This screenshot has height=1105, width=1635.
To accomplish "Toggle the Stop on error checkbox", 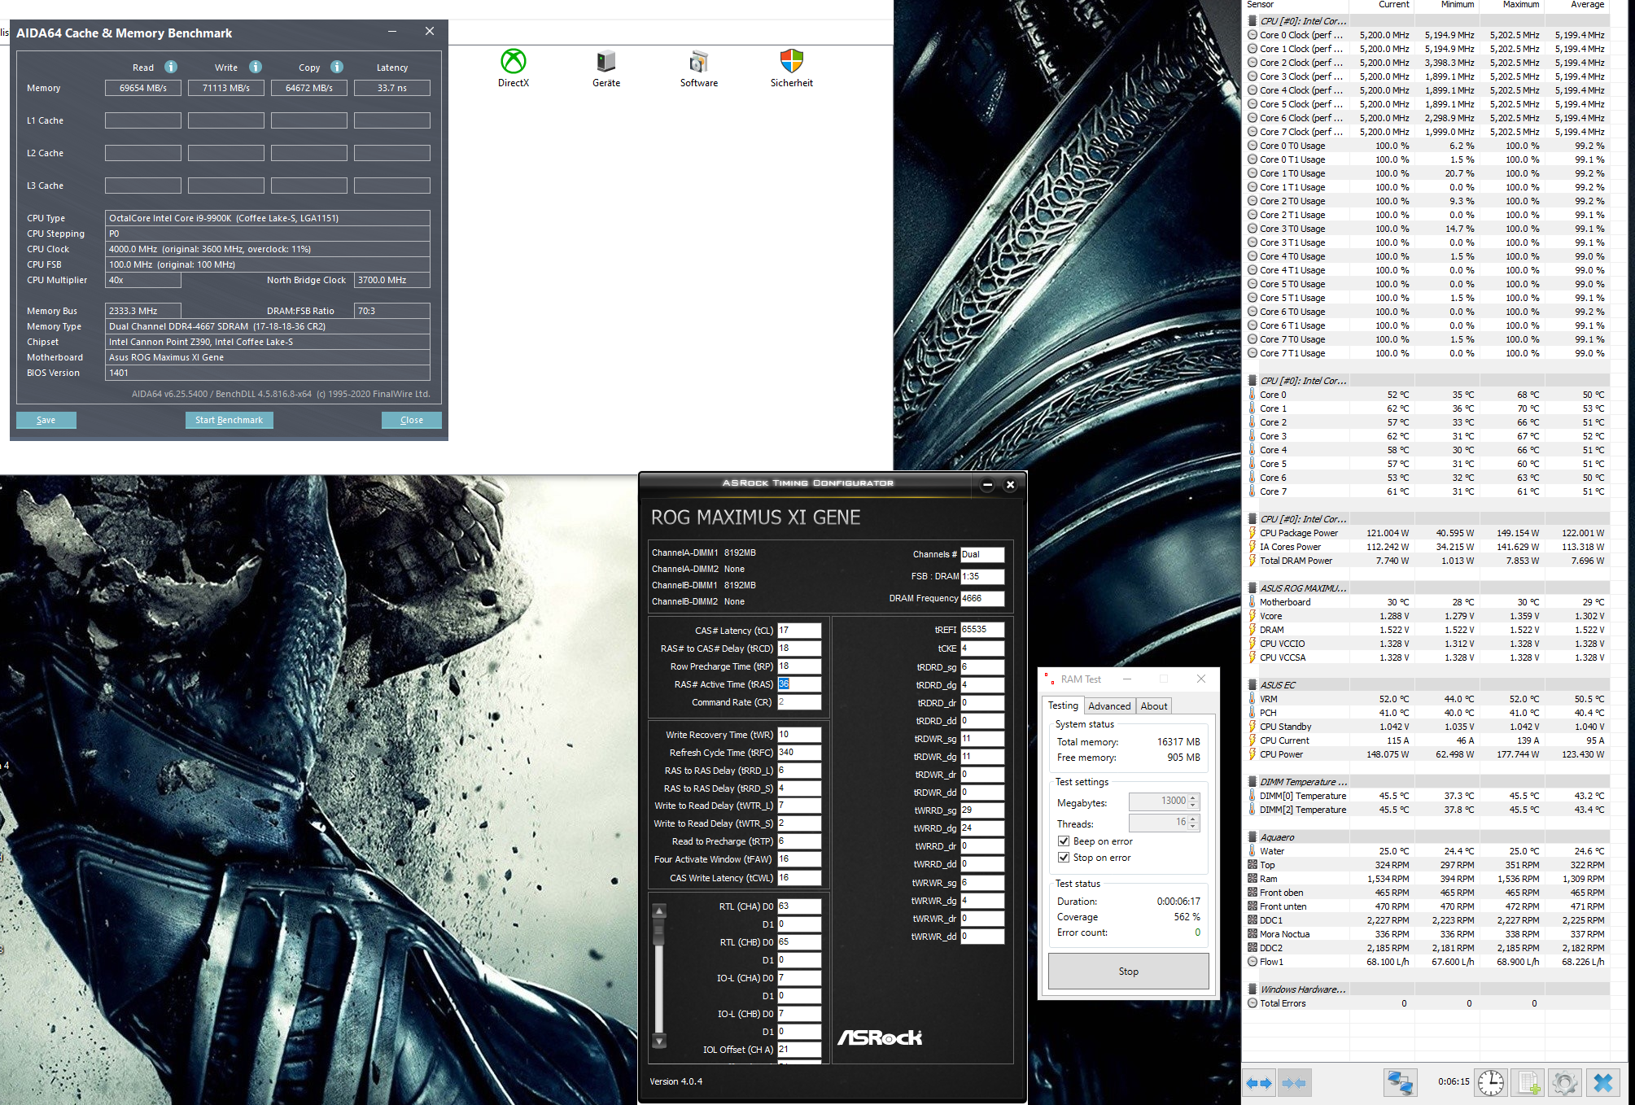I will coord(1064,858).
